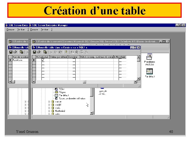This screenshot has width=189, height=141.
Task: Open Fenêtre menu under truncated 'SQL Server Enter' title
Action: point(21,30)
